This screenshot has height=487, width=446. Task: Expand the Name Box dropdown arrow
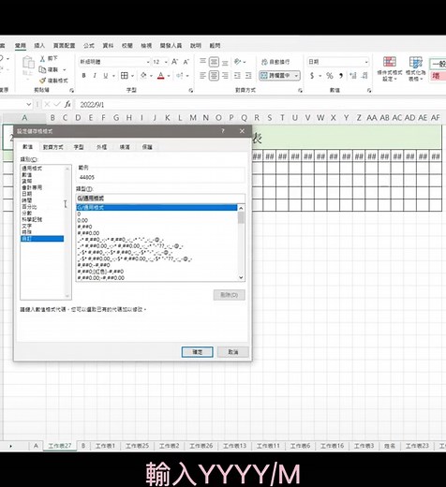point(29,104)
